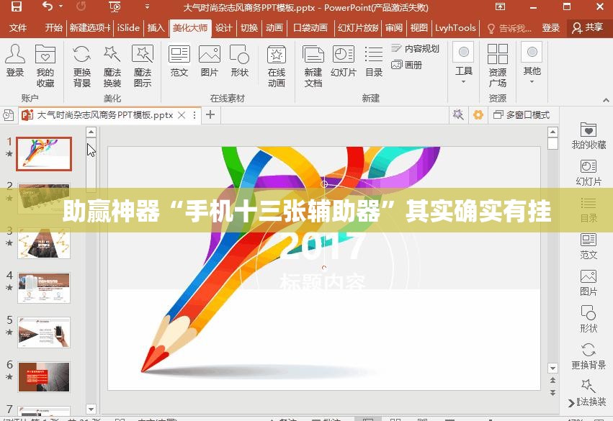613x421 pixels.
Task: Click the Undo arrow icon
Action: pyautogui.click(x=48, y=6)
